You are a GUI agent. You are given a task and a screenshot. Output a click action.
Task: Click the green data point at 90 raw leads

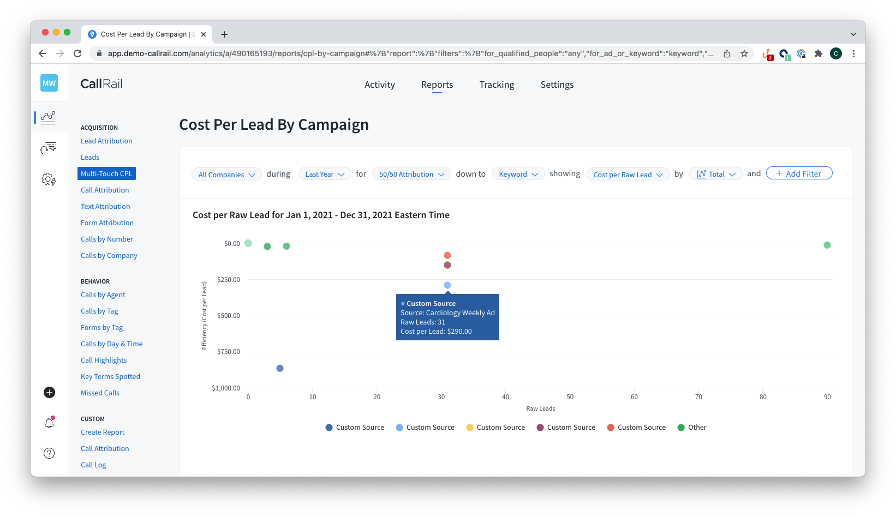coord(827,245)
